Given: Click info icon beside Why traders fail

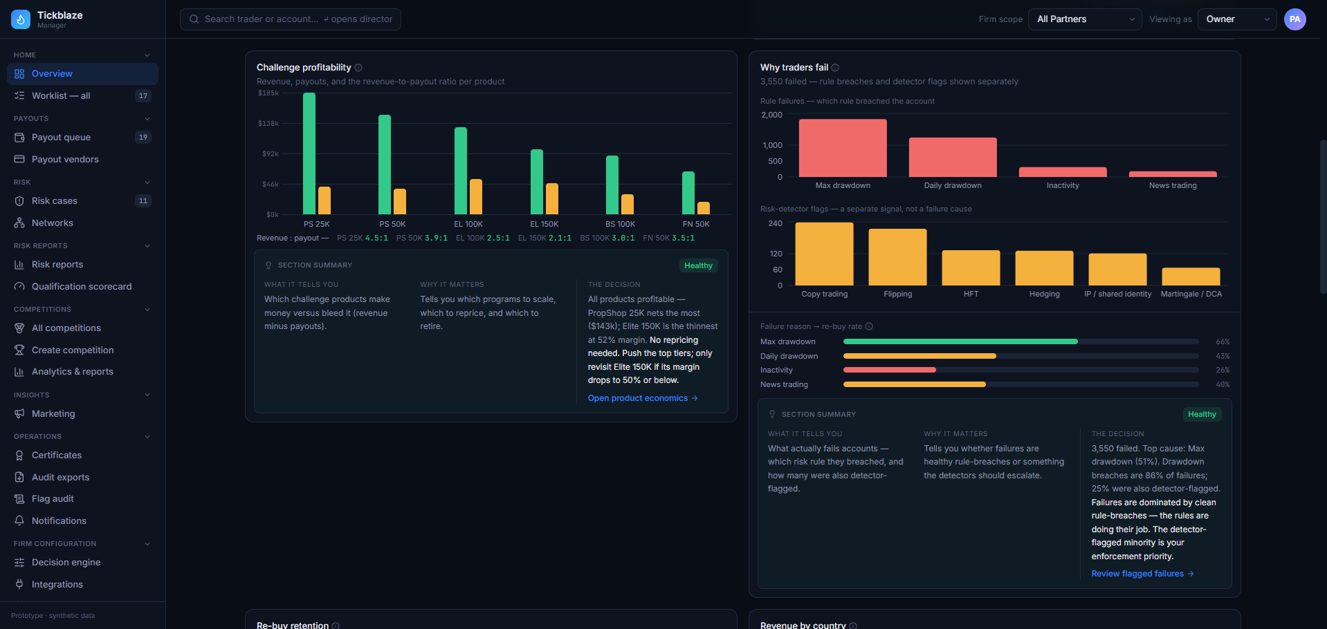Looking at the screenshot, I should (835, 68).
